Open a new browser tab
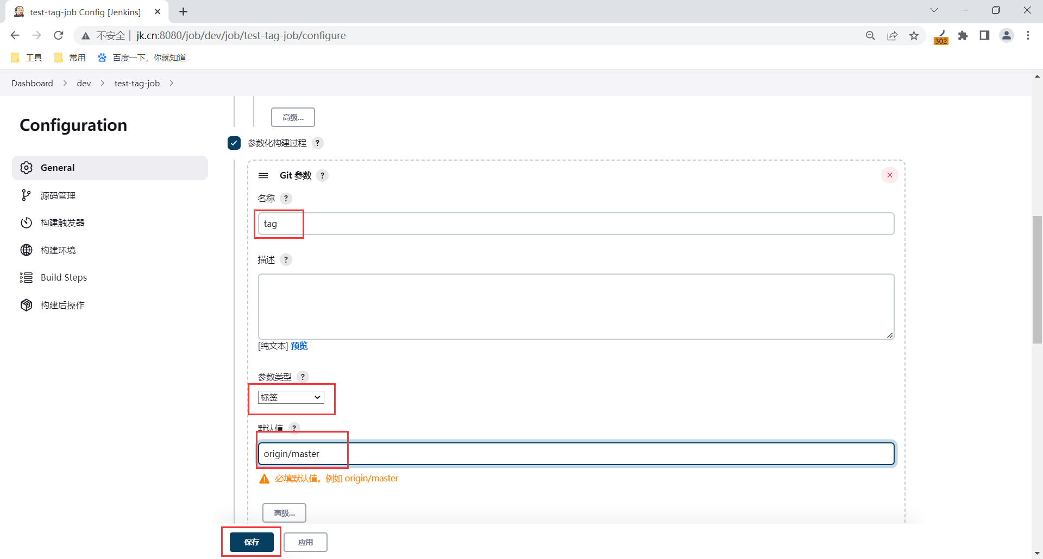 (x=184, y=11)
